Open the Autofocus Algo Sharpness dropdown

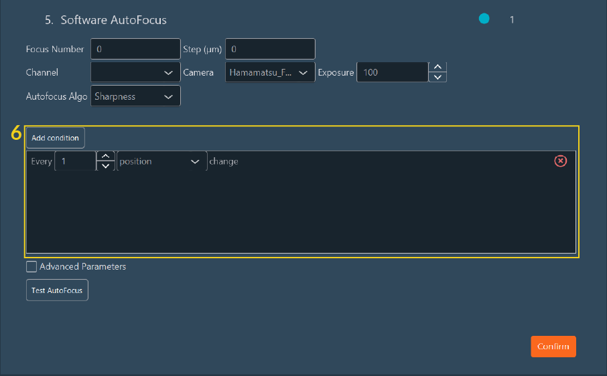[x=135, y=96]
